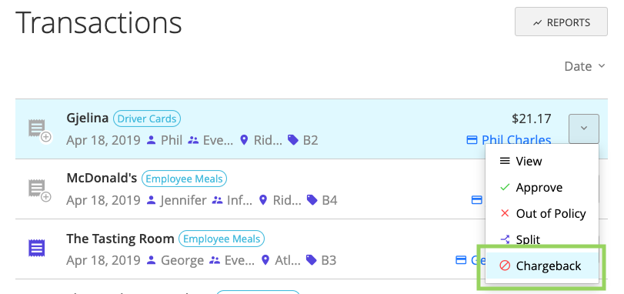Click the card icon beside Phil Charles

[472, 140]
